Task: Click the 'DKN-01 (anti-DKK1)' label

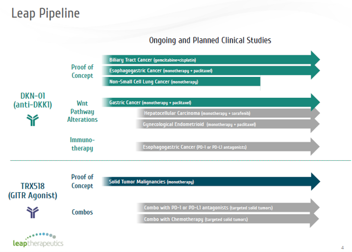Action: coord(32,100)
